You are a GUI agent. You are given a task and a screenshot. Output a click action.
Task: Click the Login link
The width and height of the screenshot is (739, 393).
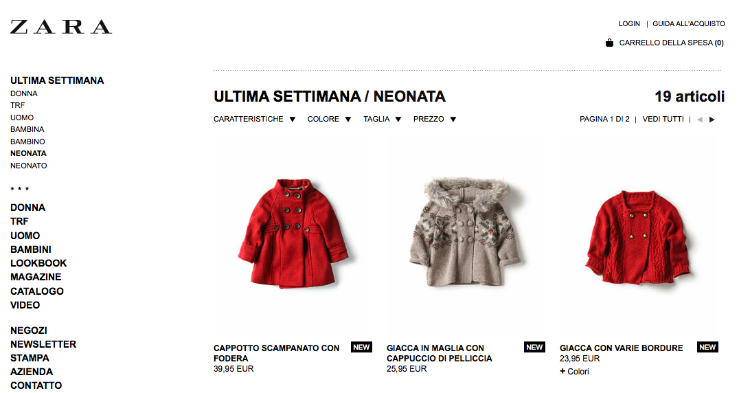[x=629, y=23]
